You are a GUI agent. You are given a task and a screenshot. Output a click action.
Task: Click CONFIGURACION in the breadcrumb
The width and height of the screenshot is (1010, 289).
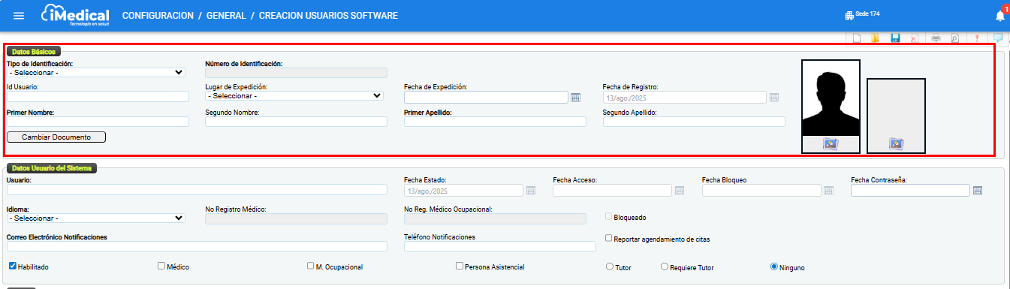tap(158, 16)
